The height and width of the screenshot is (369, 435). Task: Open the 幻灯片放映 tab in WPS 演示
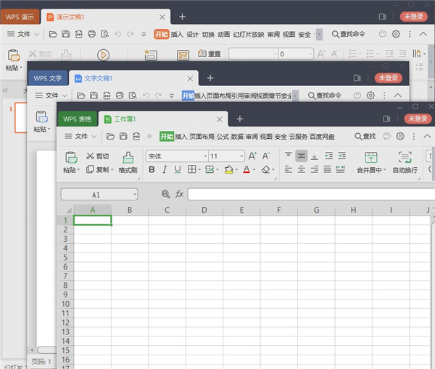point(249,34)
